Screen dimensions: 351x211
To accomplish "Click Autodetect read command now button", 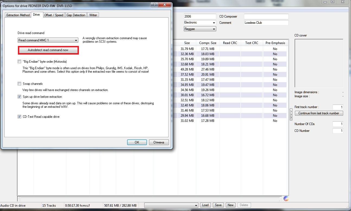I will point(48,50).
